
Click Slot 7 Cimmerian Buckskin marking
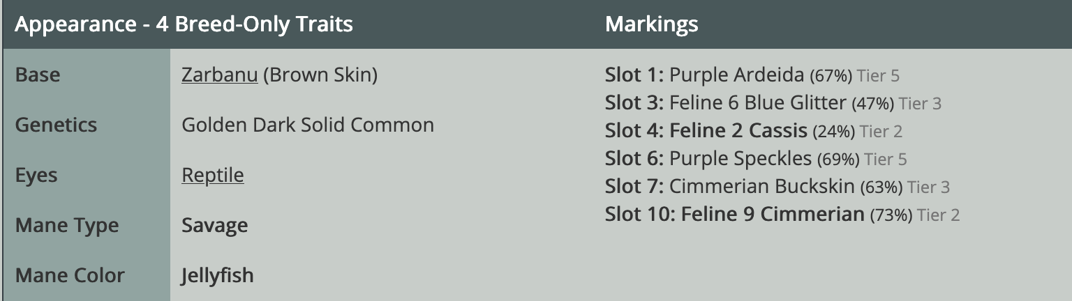click(x=761, y=187)
